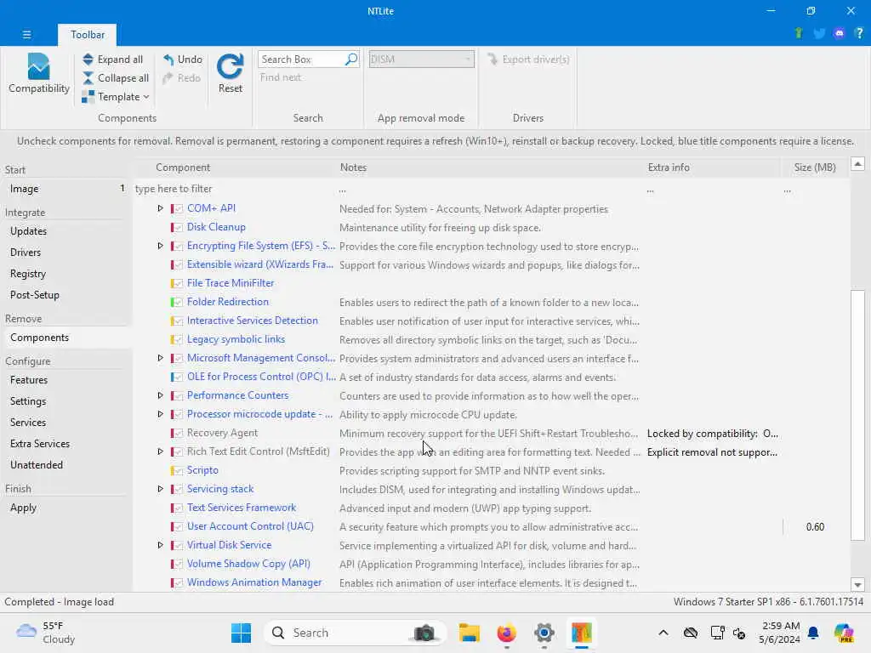Open the Discord link icon
This screenshot has height=653, width=871.
point(840,33)
